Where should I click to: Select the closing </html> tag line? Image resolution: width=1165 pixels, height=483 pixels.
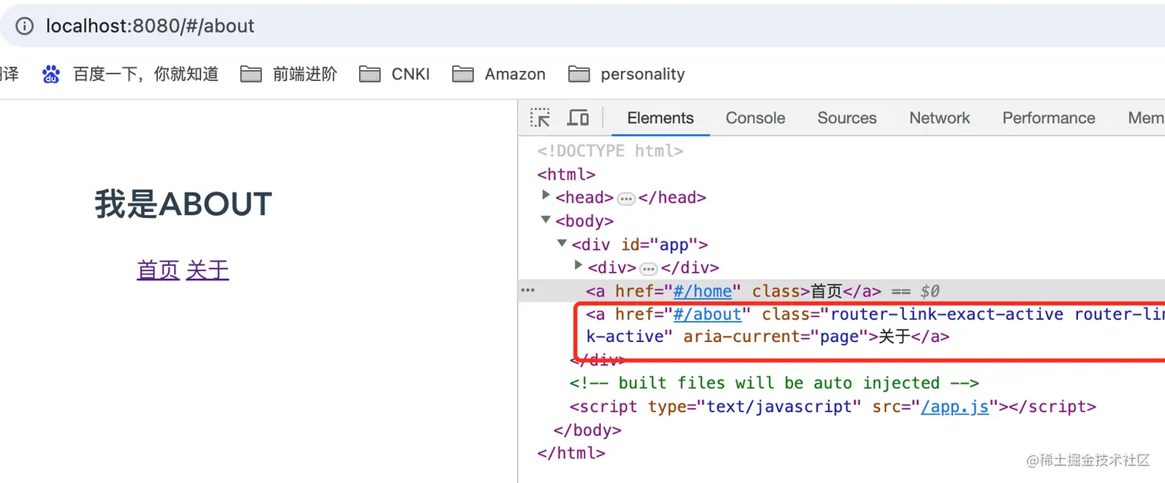(x=571, y=453)
